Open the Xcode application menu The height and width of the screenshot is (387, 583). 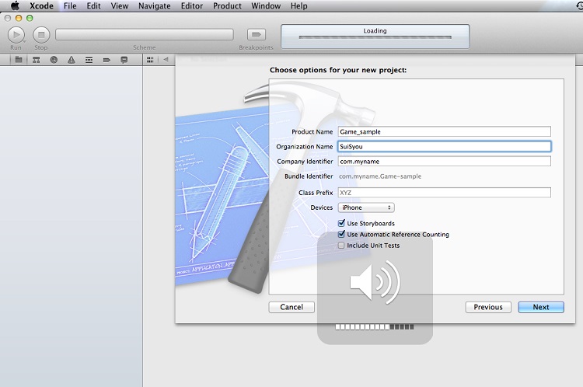[x=41, y=6]
